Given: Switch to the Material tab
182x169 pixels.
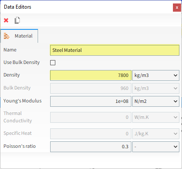Looking at the screenshot, I should 19,36.
